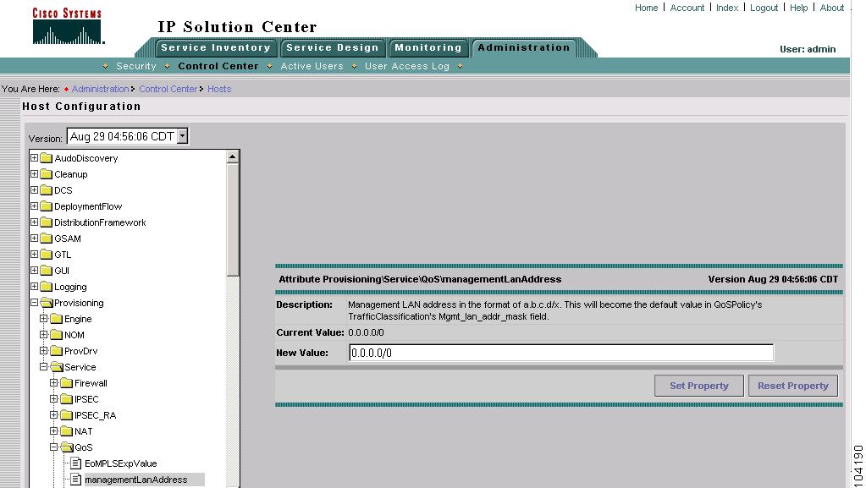Image resolution: width=866 pixels, height=488 pixels.
Task: Click the GTL folder icon
Action: (47, 255)
